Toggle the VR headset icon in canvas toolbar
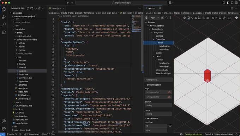The height and width of the screenshot is (136, 240). (x=229, y=18)
